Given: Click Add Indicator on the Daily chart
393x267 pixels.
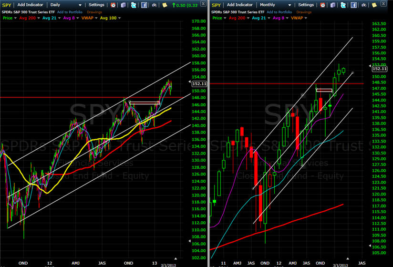Looking at the screenshot, I should pos(30,5).
